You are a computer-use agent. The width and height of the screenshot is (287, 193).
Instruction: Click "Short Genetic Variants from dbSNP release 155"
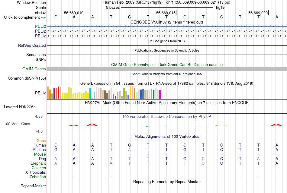[x=167, y=74]
